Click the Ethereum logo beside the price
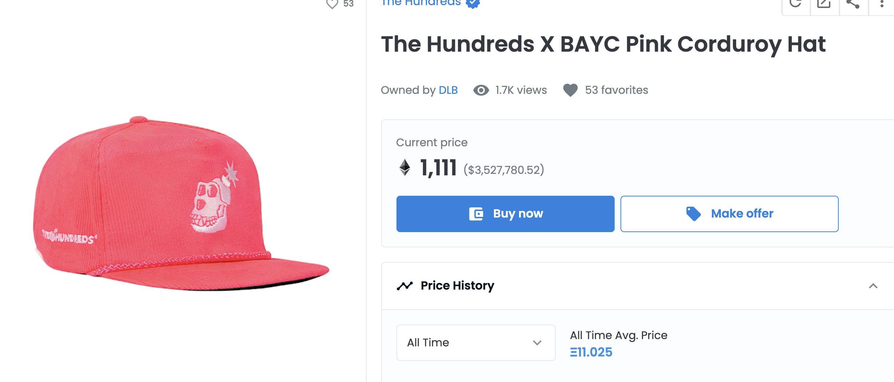 point(405,168)
